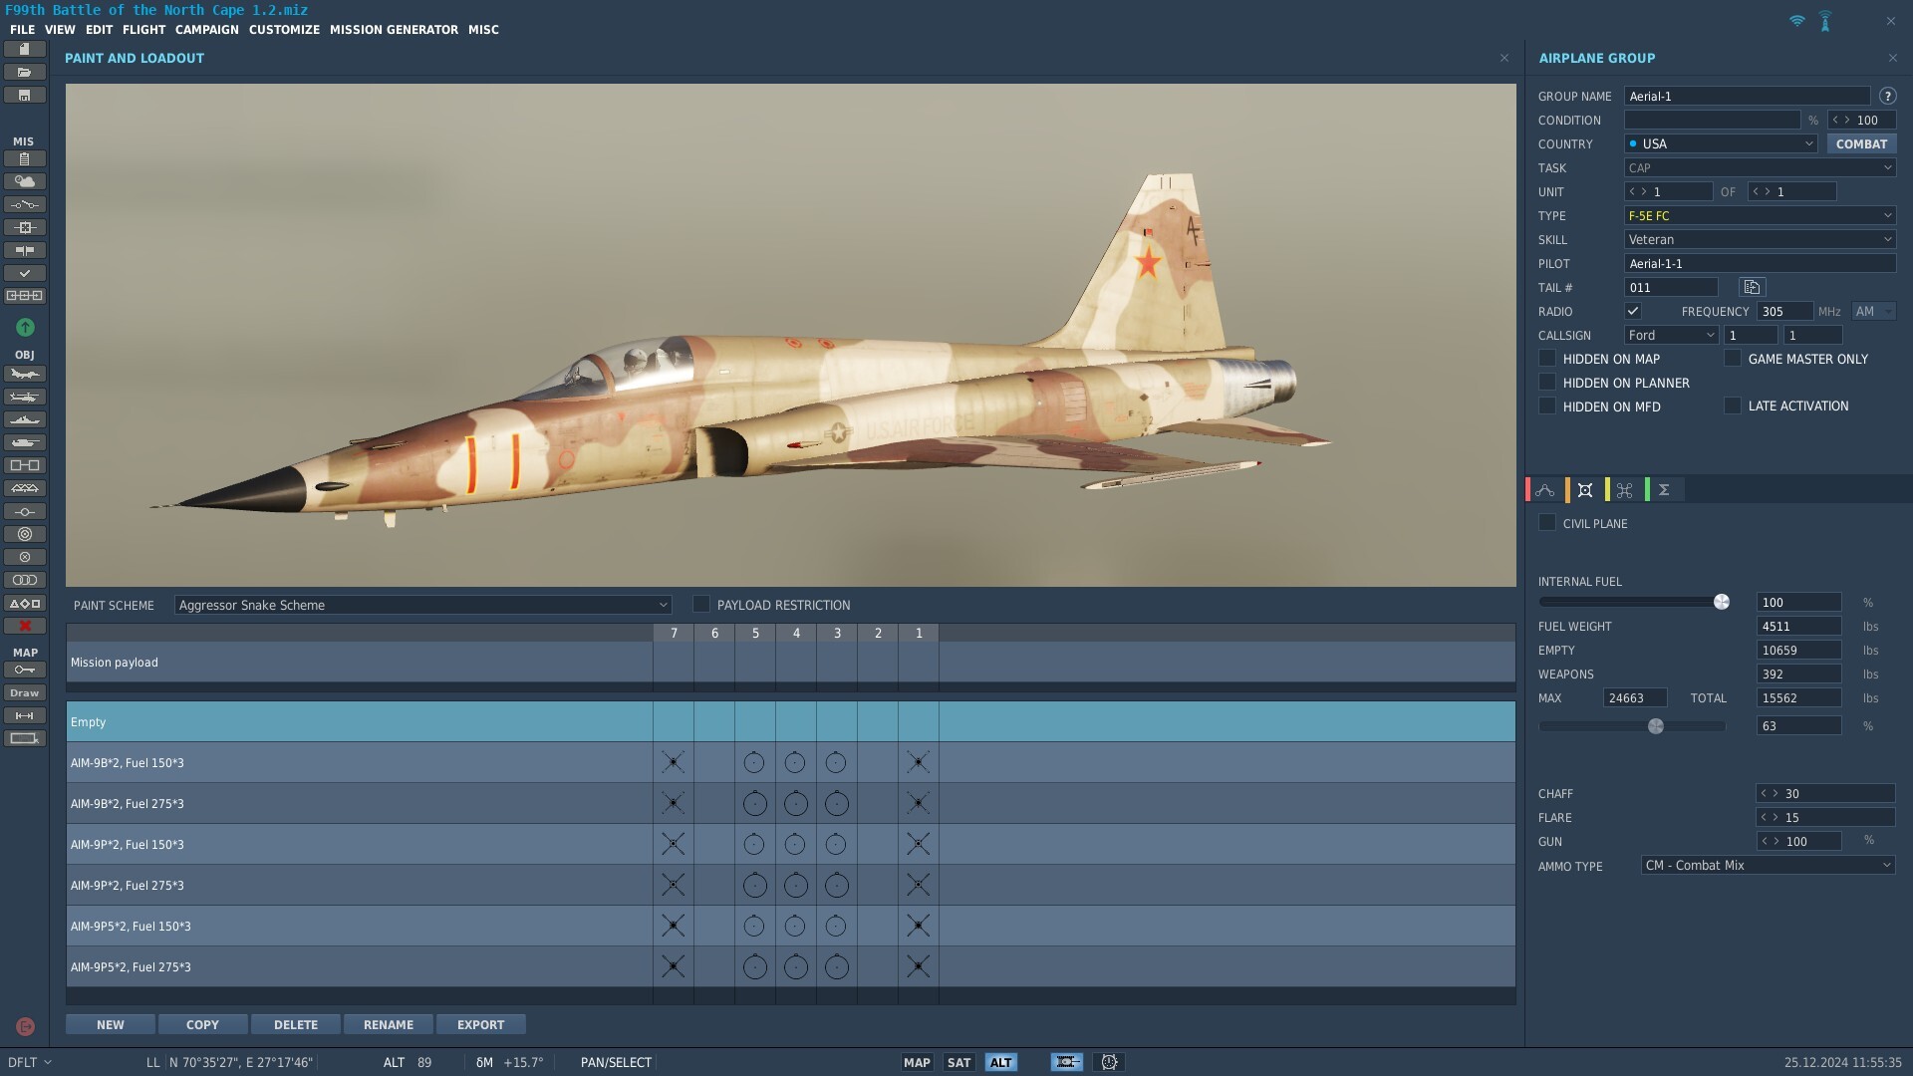The height and width of the screenshot is (1076, 1913).
Task: Click NEW payload button
Action: [111, 1024]
